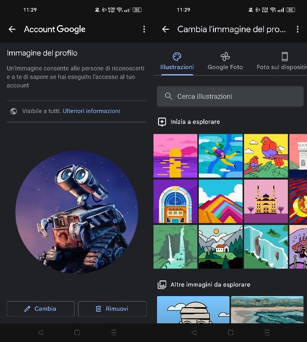Open the beach shoreline image
Screen dimensions: 307x342
[267, 310]
